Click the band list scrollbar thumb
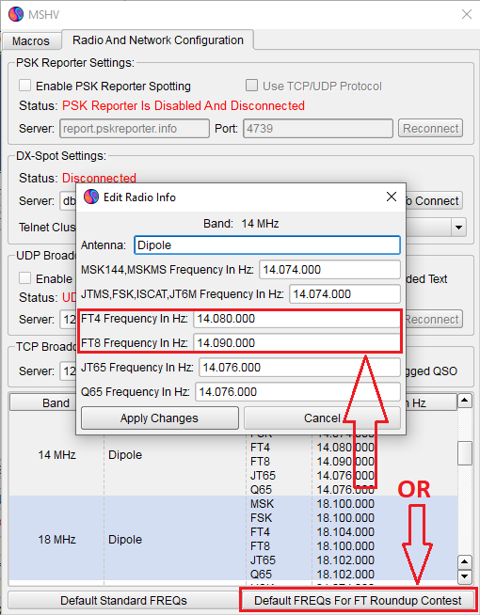The height and width of the screenshot is (615, 480). tap(465, 453)
